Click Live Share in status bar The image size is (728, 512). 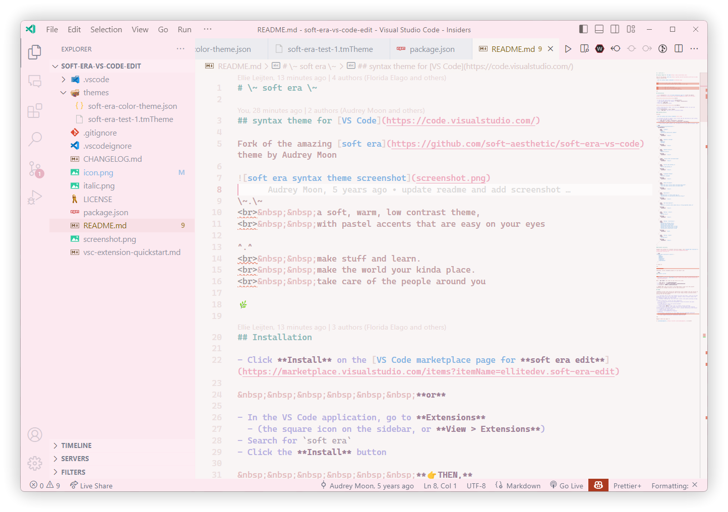[91, 485]
